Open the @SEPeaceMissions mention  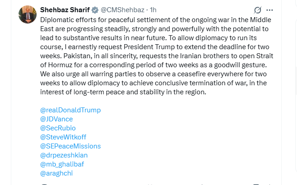click(70, 146)
